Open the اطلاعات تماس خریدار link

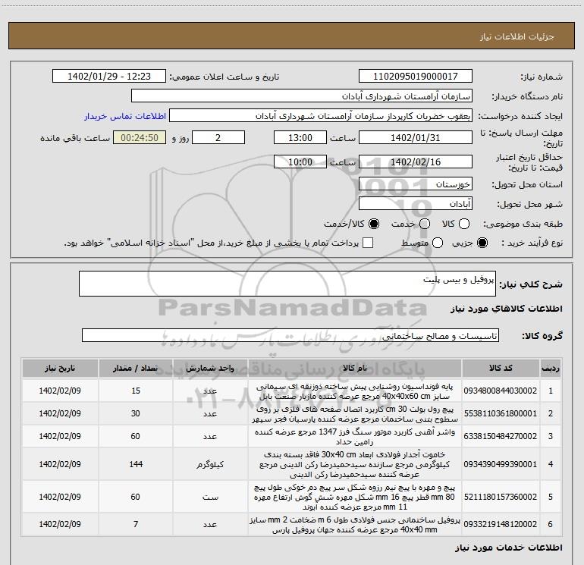pos(125,116)
